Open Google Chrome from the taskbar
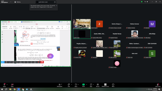Image resolution: width=162 pixels, height=91 pixels. 14,89
